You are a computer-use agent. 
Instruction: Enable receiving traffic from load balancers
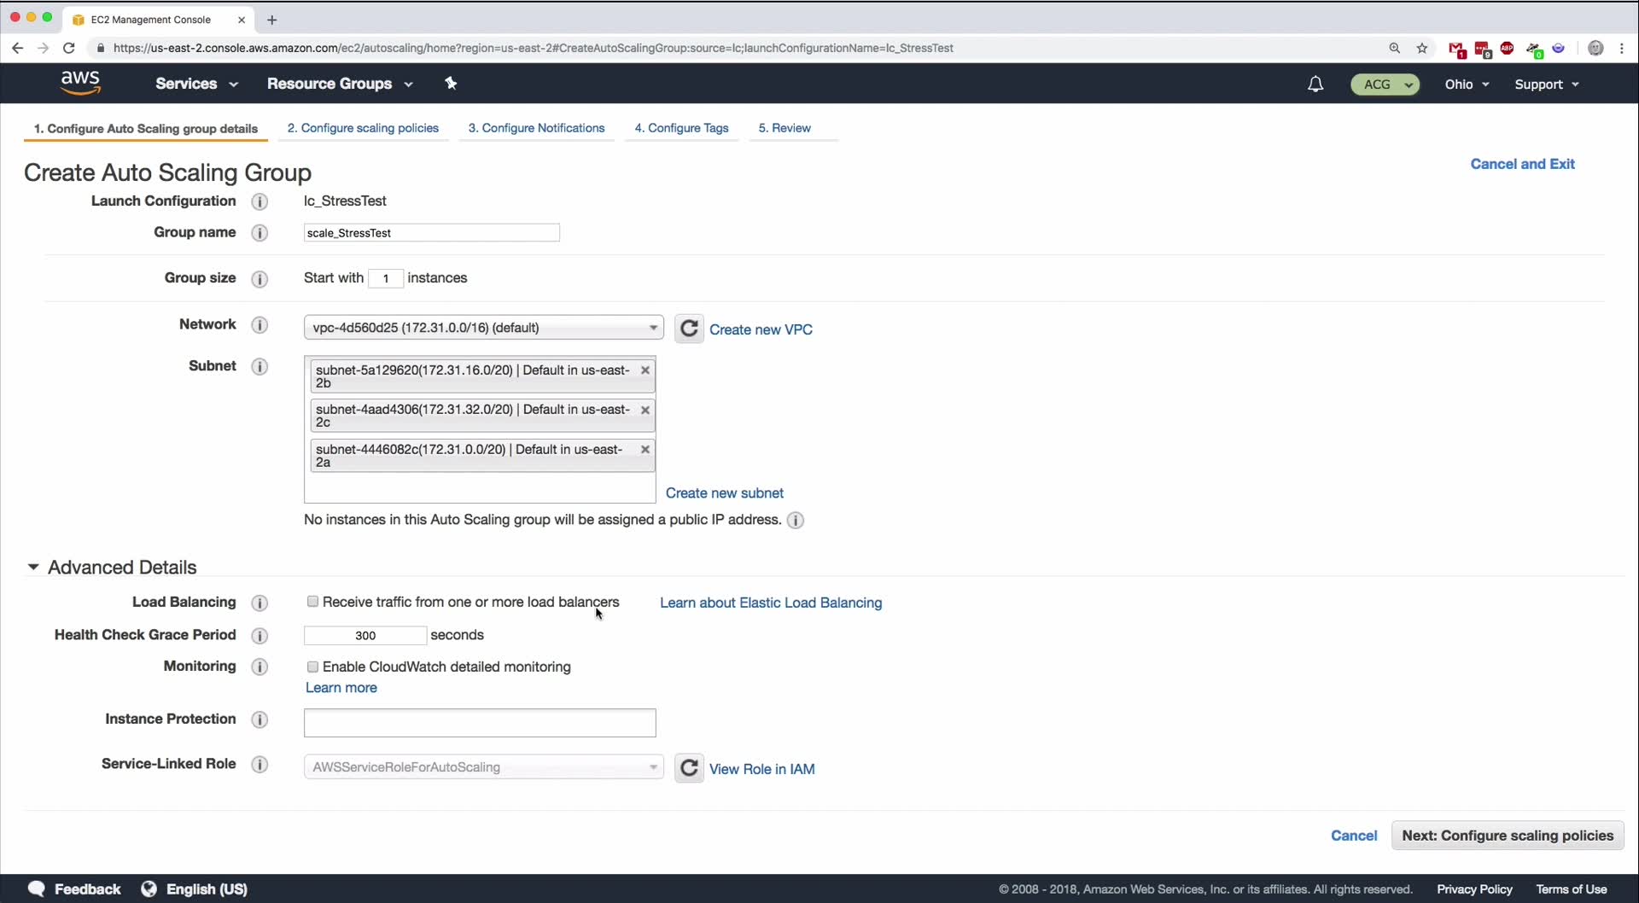point(312,602)
